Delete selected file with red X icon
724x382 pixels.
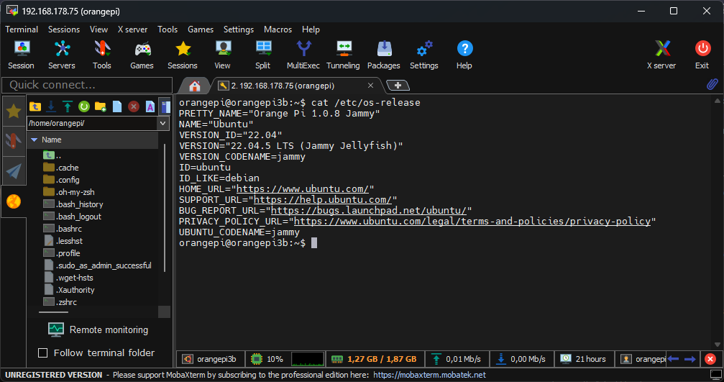(x=134, y=106)
